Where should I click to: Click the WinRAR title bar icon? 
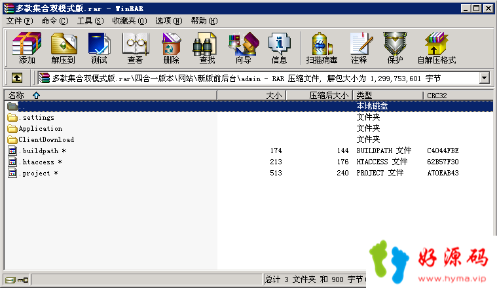click(9, 9)
